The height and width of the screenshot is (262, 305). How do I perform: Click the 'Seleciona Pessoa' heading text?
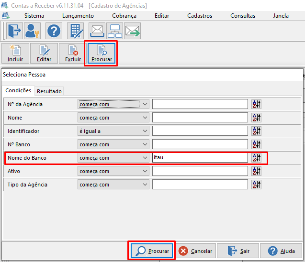click(24, 75)
